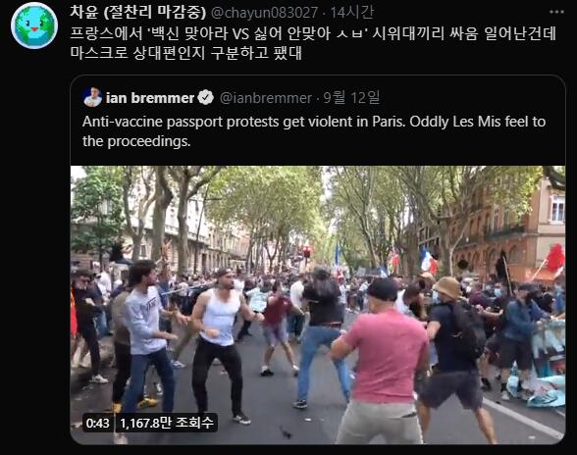Screen dimensions: 577x455
Task: Open the ian bremmer name in quoted tweet
Action: pos(150,98)
